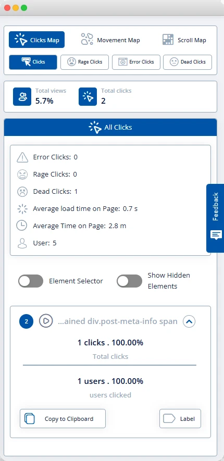The height and width of the screenshot is (461, 224).
Task: Open the Scroll Map tab
Action: coord(184,40)
